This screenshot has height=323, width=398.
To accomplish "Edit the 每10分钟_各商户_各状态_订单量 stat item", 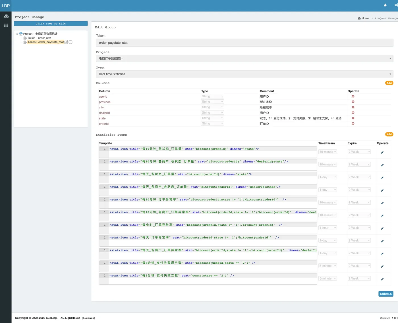I will coord(382,165).
